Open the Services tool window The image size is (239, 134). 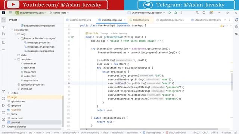[x=3, y=98]
